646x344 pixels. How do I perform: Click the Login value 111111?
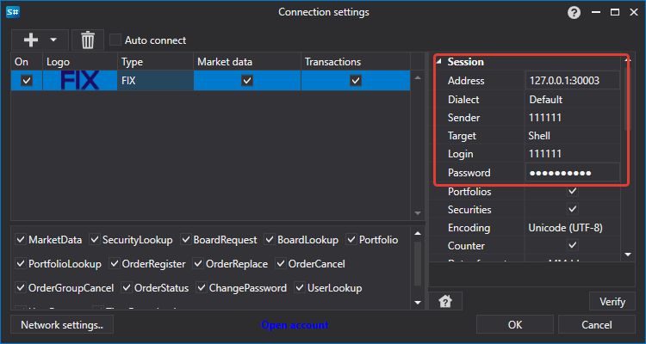pyautogui.click(x=573, y=154)
